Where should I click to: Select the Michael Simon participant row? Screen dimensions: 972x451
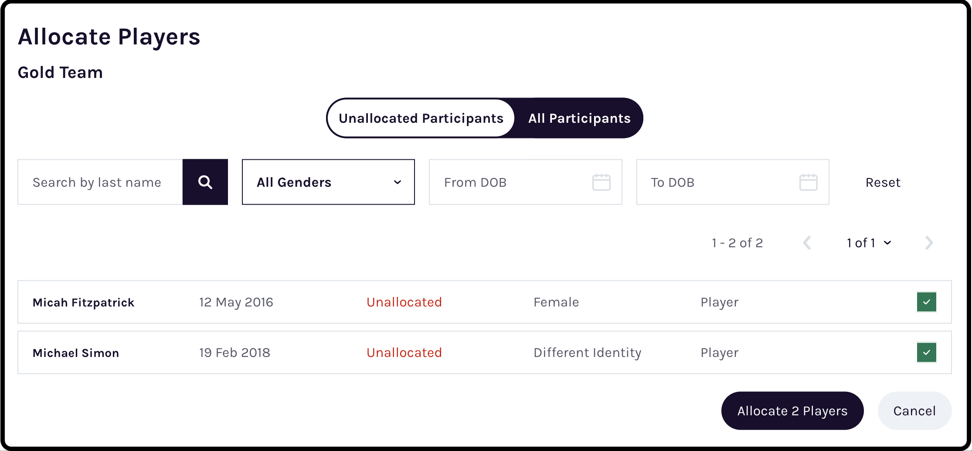pos(484,353)
